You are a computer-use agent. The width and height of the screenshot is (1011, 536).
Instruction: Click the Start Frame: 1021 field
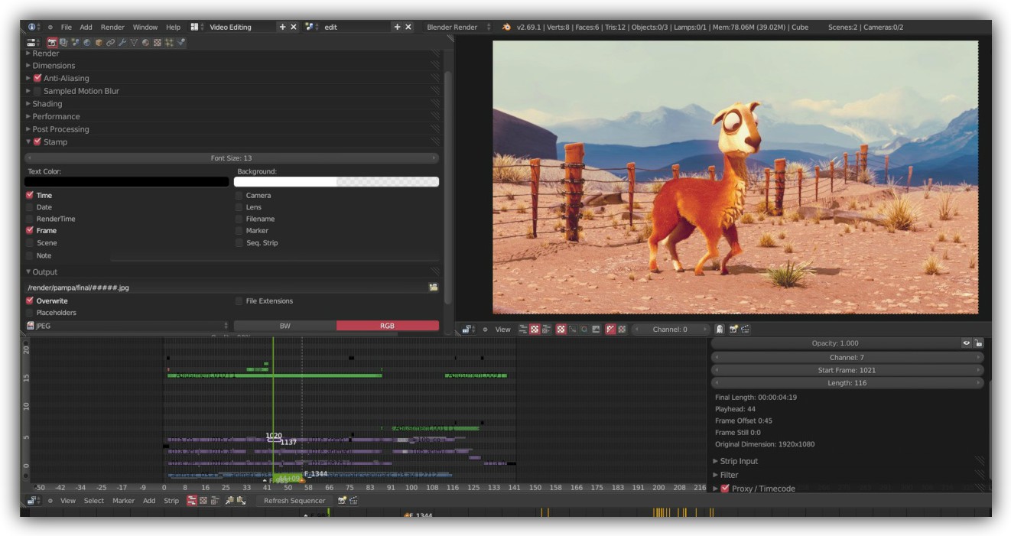click(x=847, y=370)
